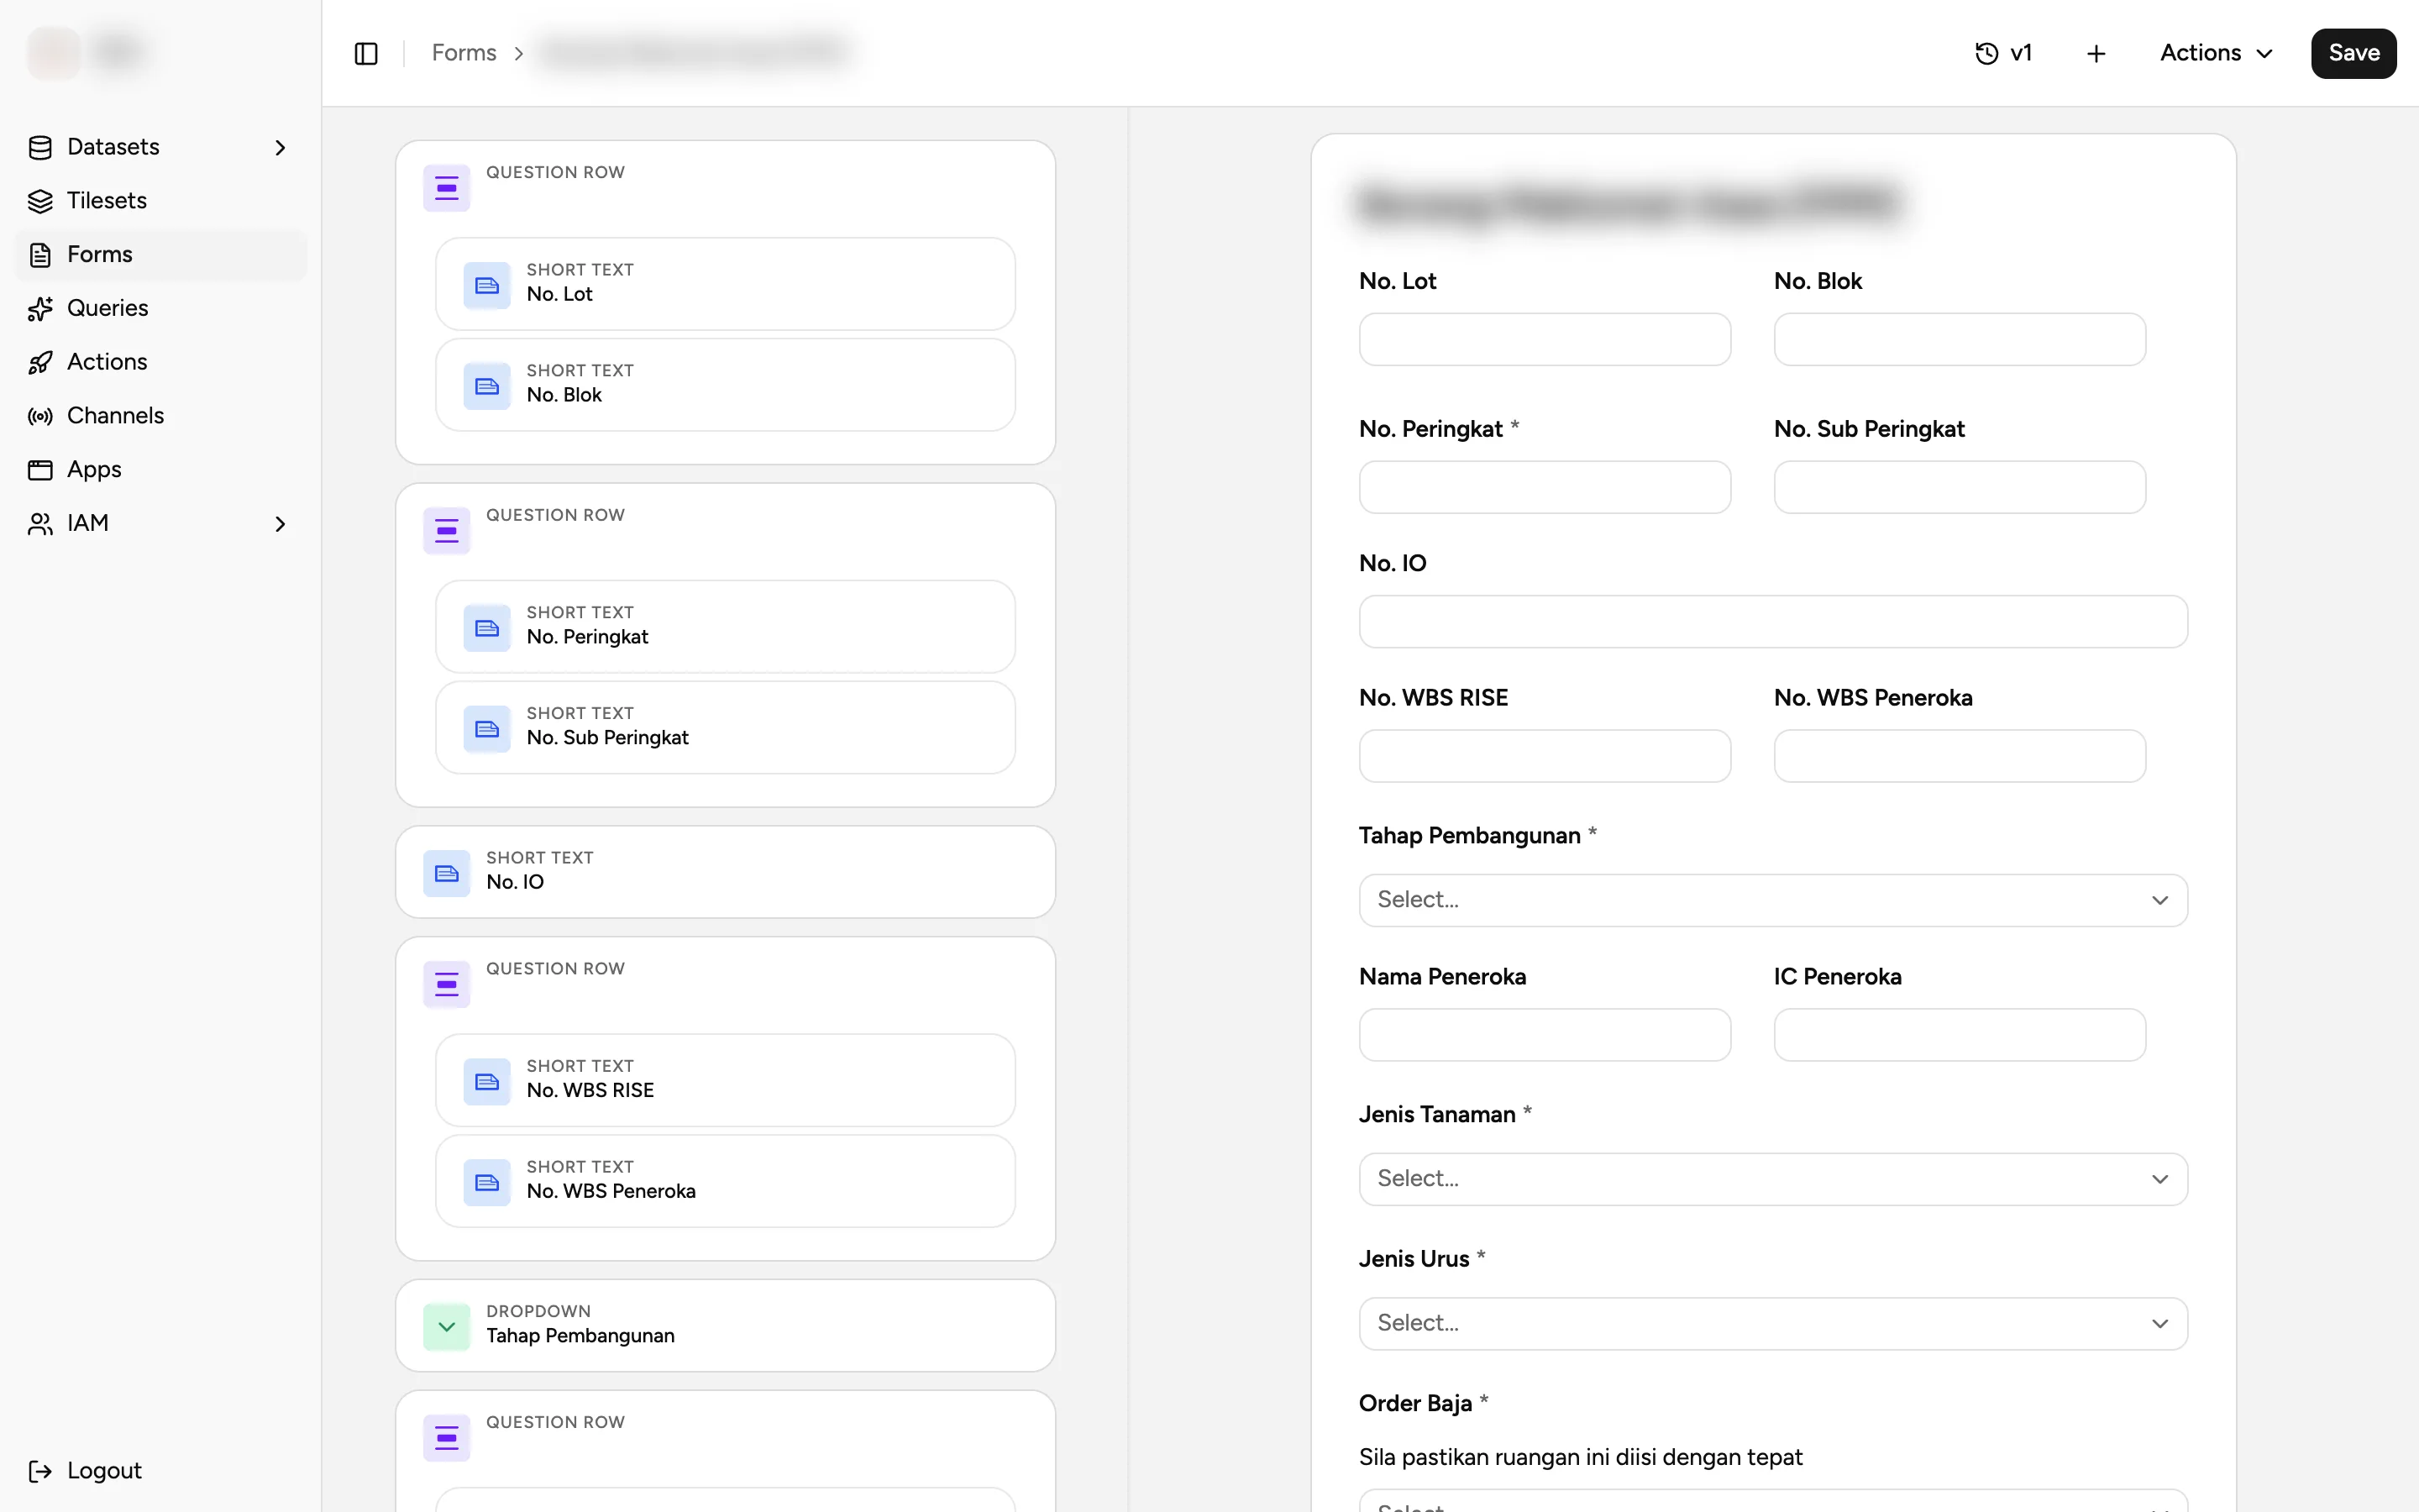
Task: Log out using the Logout button
Action: pyautogui.click(x=86, y=1470)
